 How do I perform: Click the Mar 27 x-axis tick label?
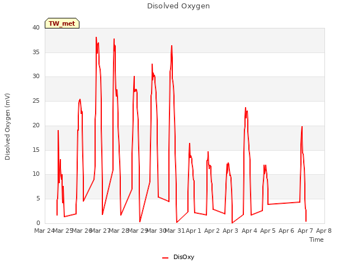pyautogui.click(x=100, y=231)
